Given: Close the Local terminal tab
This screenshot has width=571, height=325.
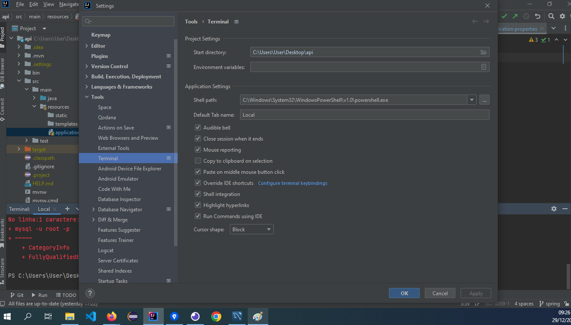Looking at the screenshot, I should (55, 209).
